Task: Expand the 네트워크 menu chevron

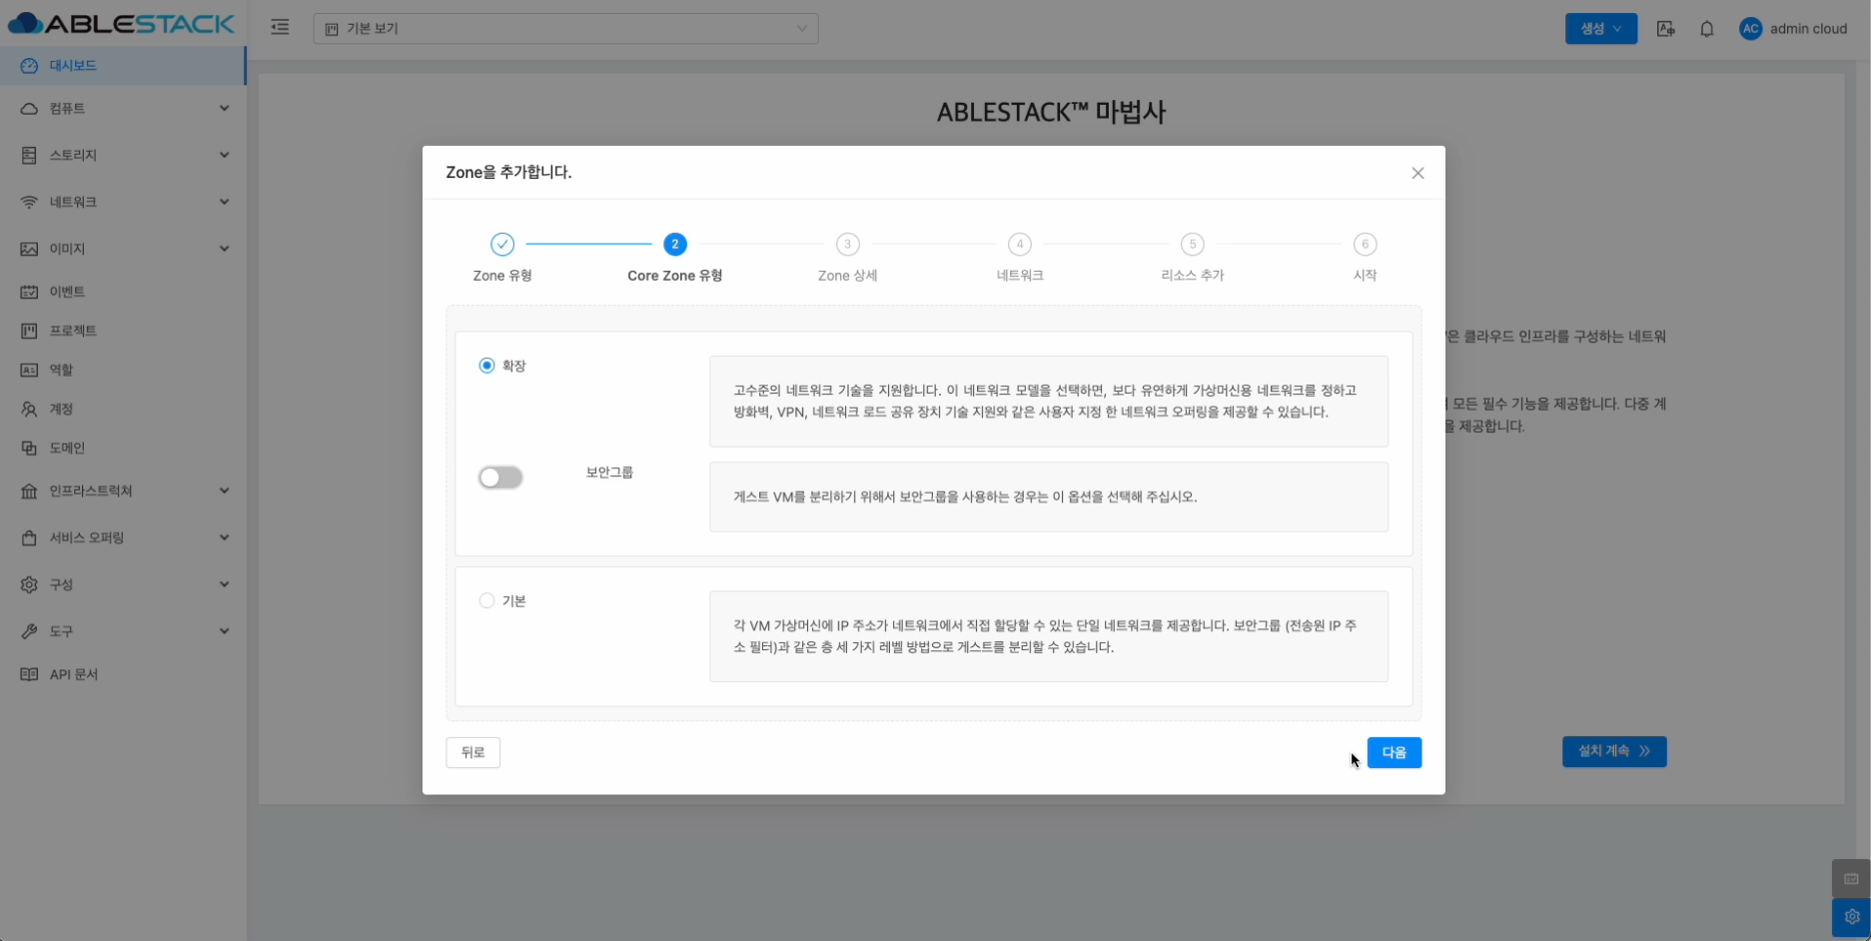Action: [224, 202]
